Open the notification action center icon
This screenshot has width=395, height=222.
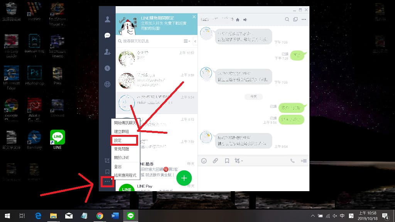click(x=385, y=216)
